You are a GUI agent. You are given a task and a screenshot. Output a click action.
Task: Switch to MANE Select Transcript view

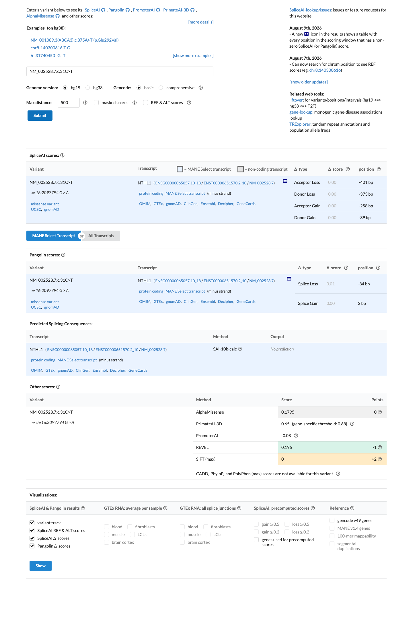[54, 236]
